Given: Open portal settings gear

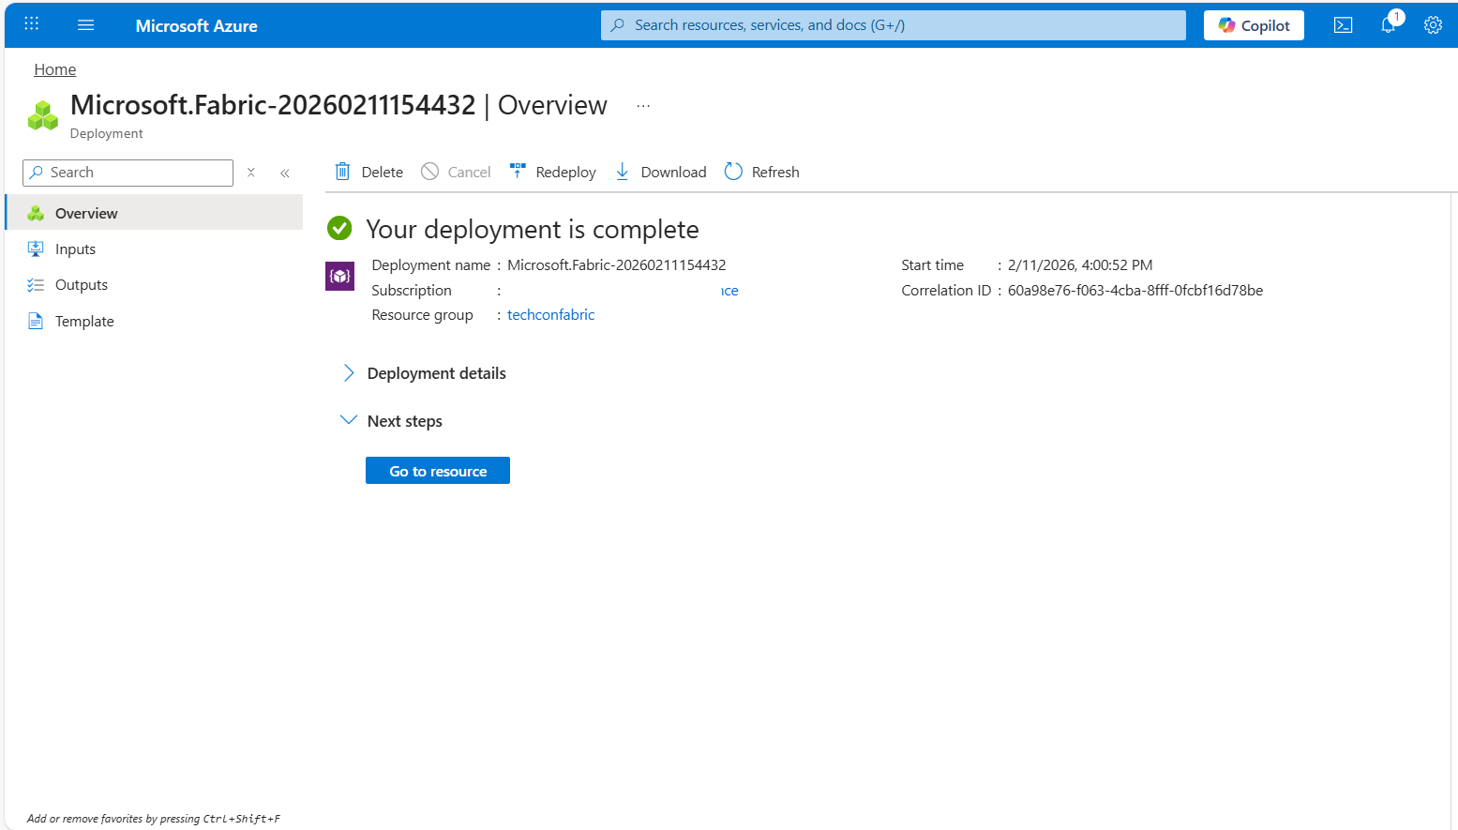Looking at the screenshot, I should 1433,25.
